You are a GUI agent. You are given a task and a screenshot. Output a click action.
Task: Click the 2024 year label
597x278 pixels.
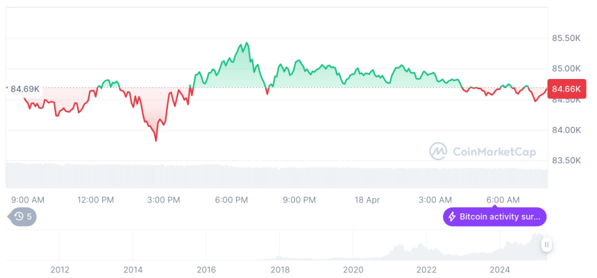500,270
